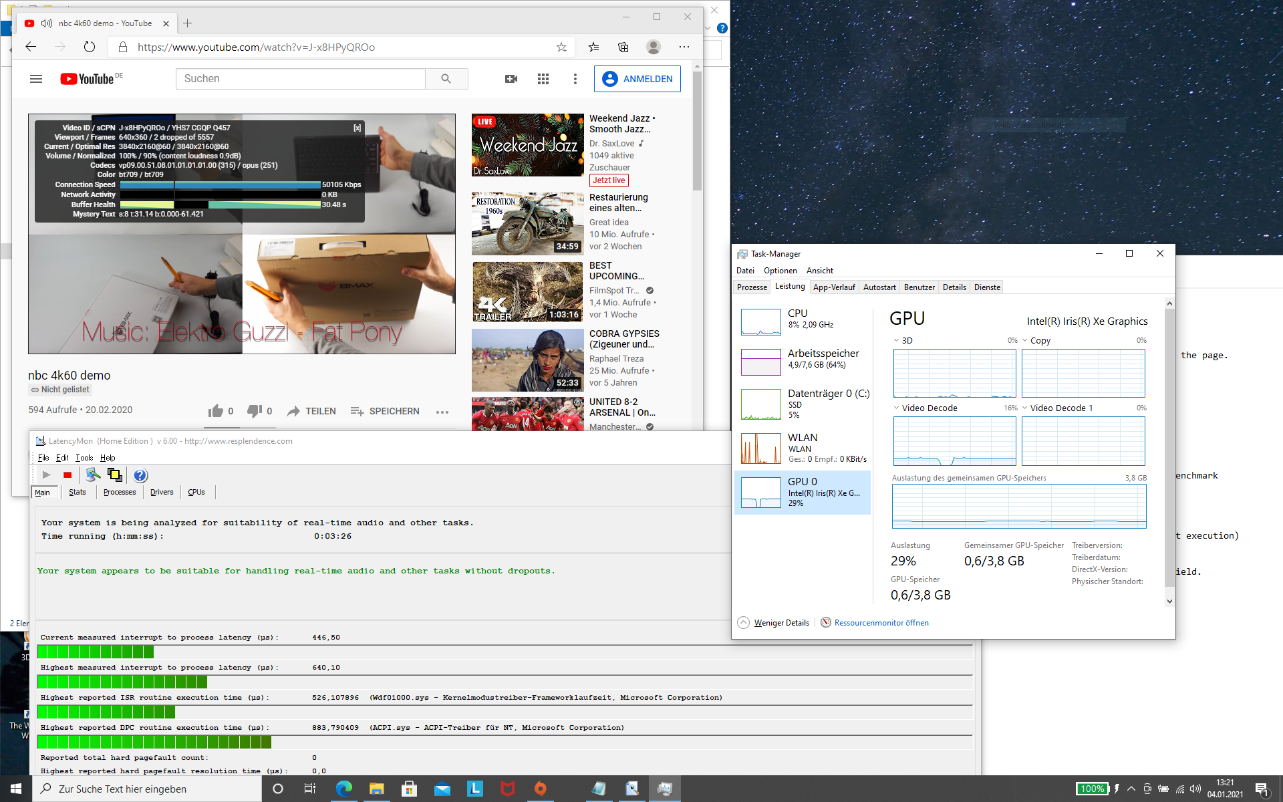Expand the Copy graph engine dropdown
The width and height of the screenshot is (1283, 802).
pyautogui.click(x=1024, y=340)
